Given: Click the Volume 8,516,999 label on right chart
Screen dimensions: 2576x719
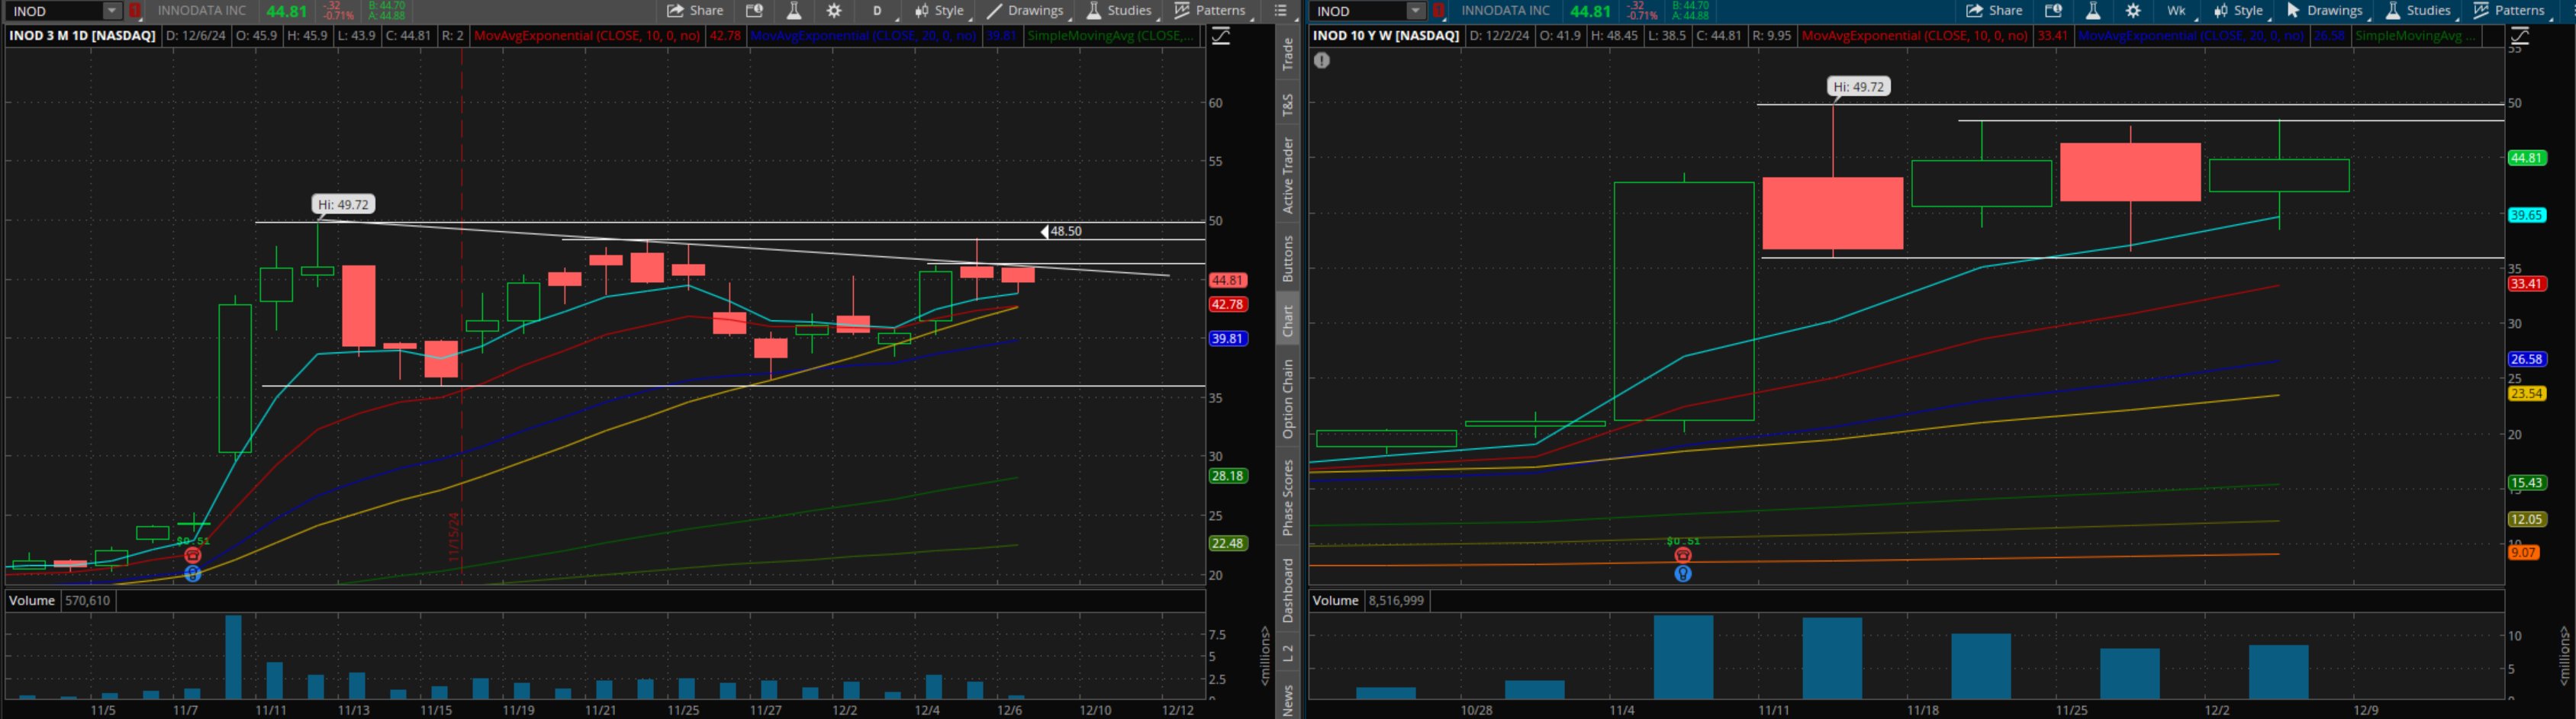Looking at the screenshot, I should click(1368, 601).
